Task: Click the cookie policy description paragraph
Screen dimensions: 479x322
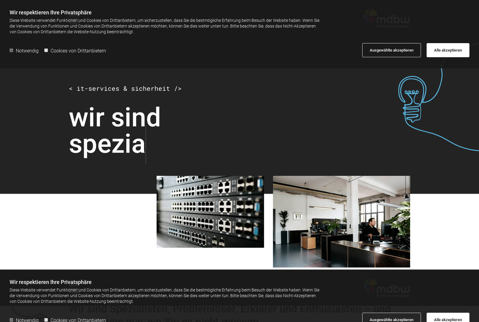Action: (x=163, y=26)
